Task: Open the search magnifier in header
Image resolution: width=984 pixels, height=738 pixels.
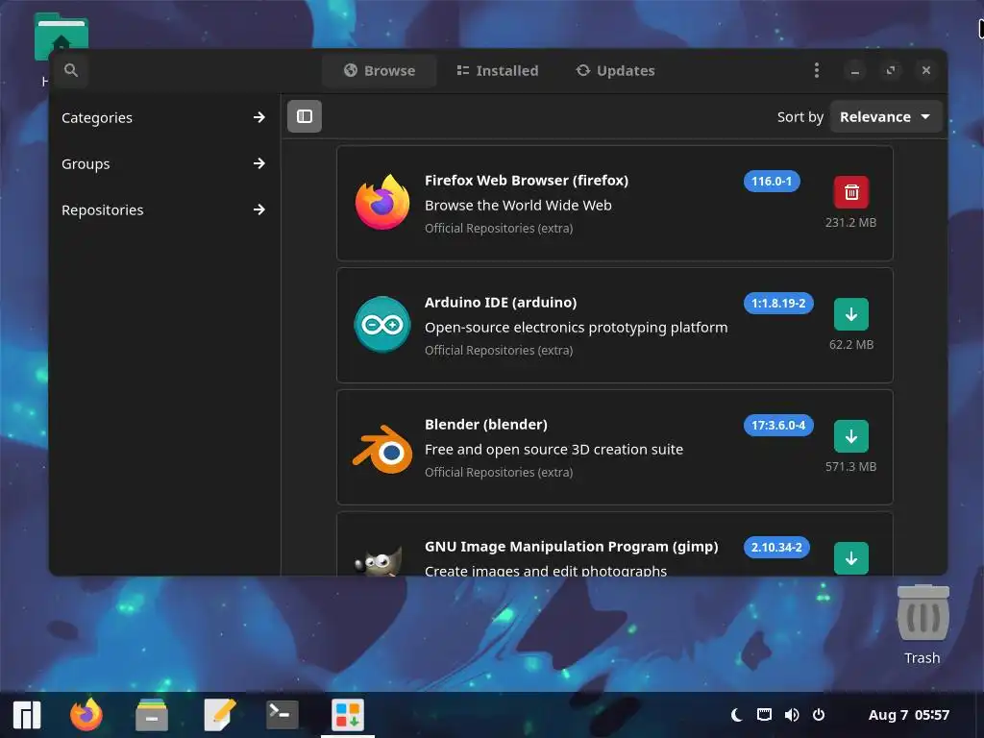Action: click(71, 70)
